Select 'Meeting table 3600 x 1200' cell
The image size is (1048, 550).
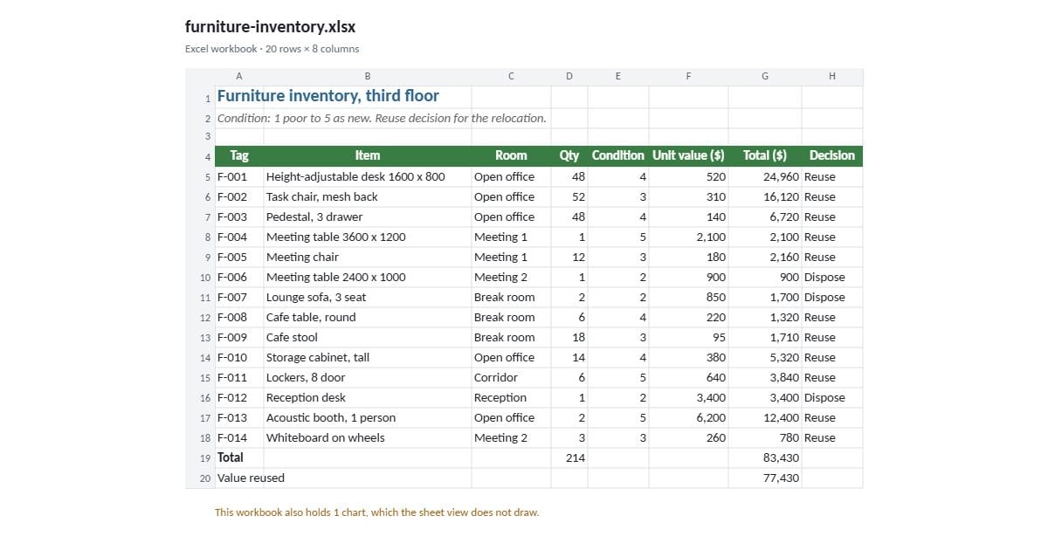tap(368, 237)
